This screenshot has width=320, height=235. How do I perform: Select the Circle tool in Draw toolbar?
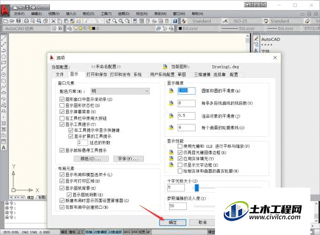coord(4,75)
